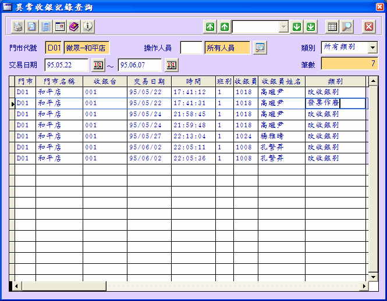Jump to last record with green arrow

coord(311,26)
